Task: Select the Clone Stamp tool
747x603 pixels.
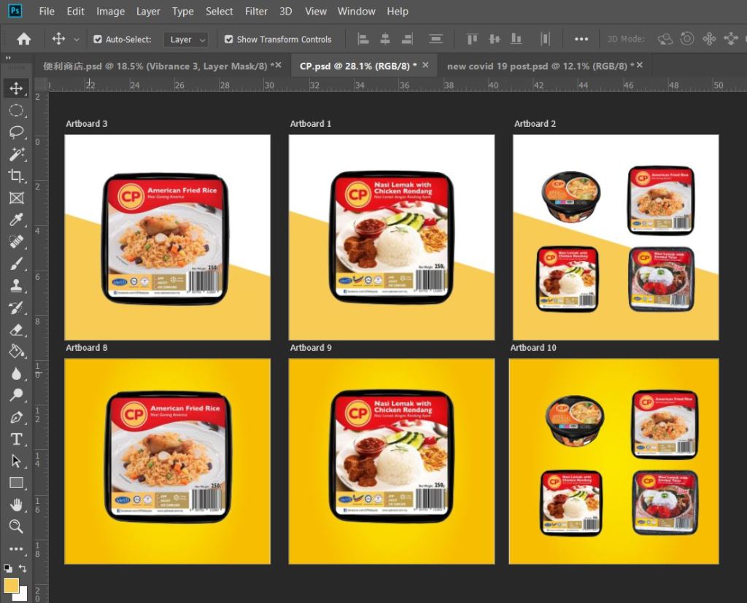Action: [x=16, y=286]
